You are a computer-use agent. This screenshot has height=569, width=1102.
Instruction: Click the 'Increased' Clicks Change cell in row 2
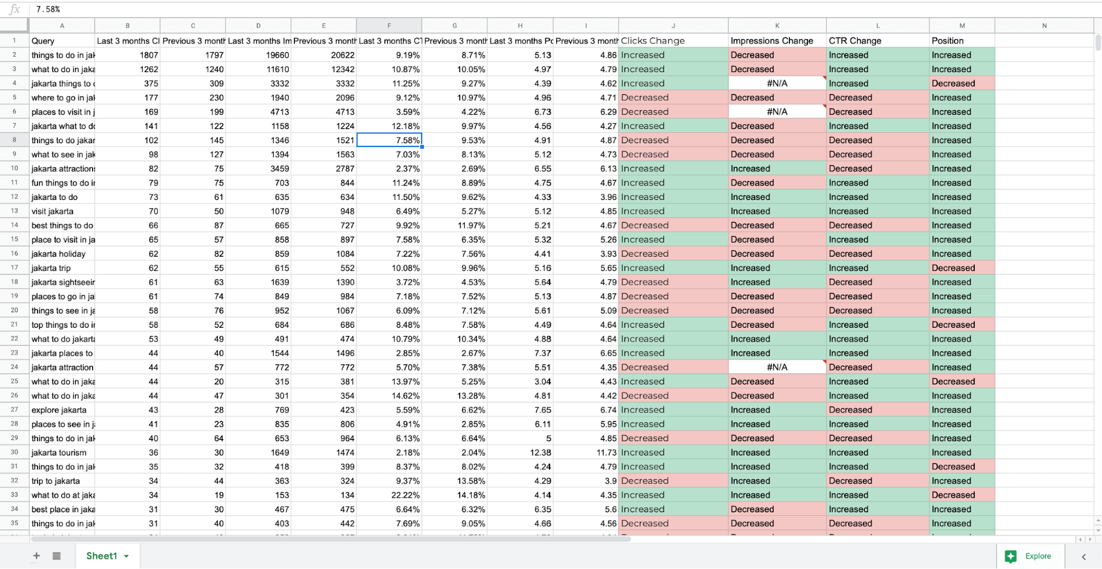(673, 55)
